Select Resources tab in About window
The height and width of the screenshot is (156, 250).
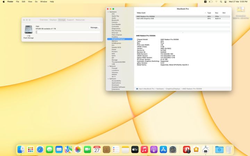click(80, 20)
